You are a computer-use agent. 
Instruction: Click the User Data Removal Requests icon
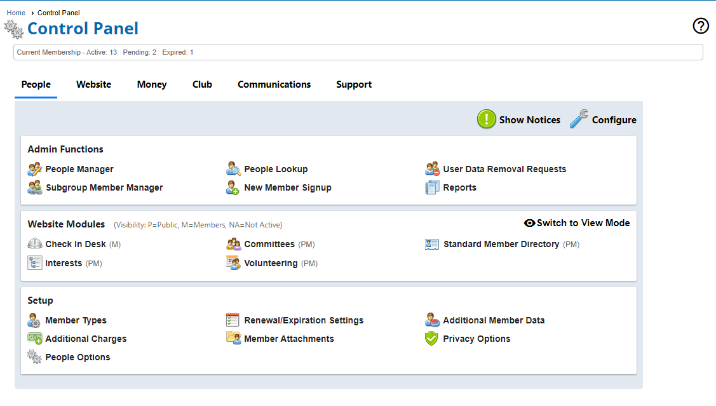click(x=432, y=169)
